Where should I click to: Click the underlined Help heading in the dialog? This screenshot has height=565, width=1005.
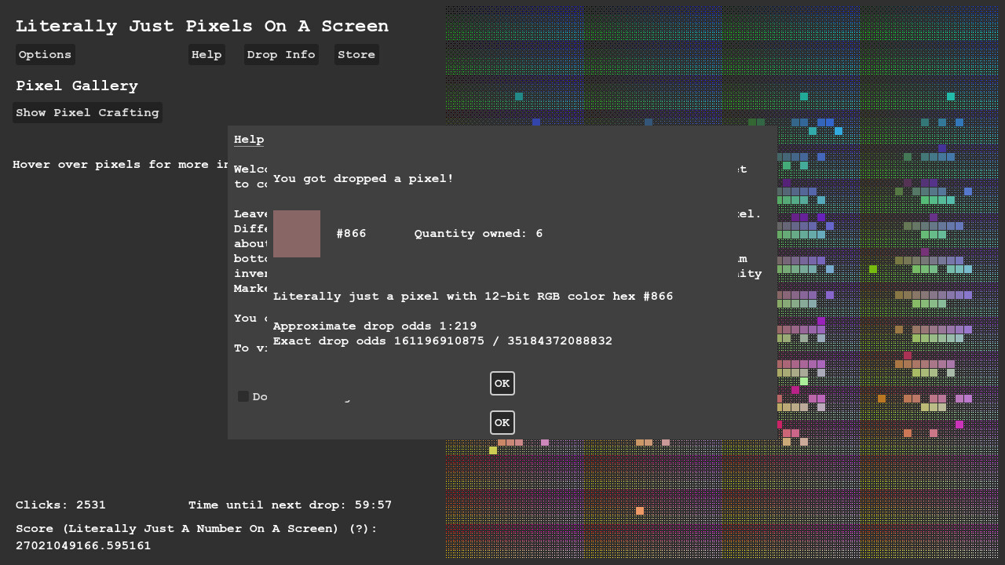click(x=249, y=139)
